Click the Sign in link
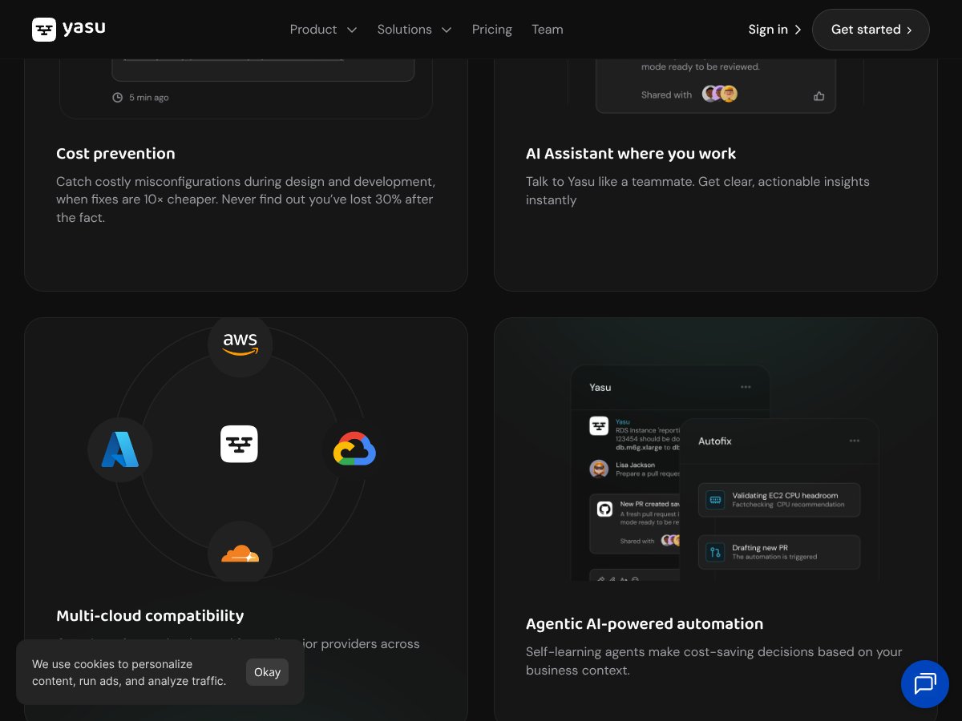Screen dimensions: 962x721 point(774,30)
